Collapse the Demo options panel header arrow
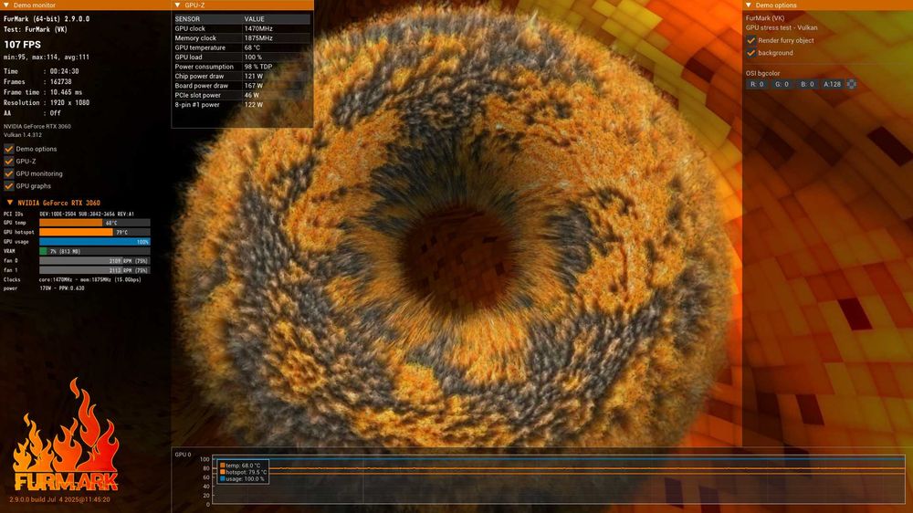This screenshot has height=513, width=913. 749,5
